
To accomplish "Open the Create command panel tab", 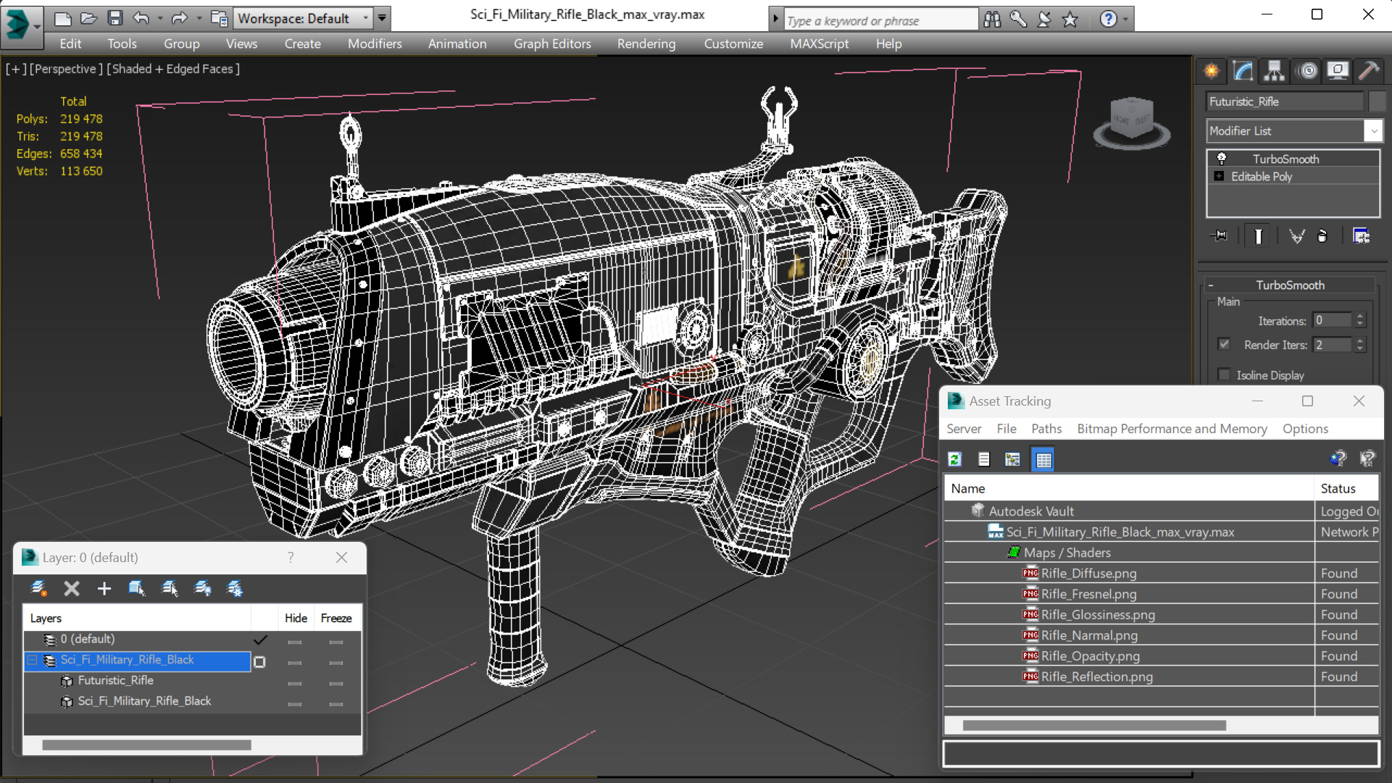I will click(1212, 71).
